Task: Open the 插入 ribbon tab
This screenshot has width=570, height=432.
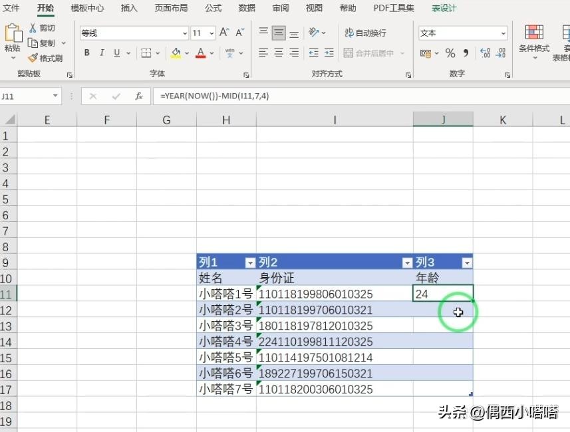Action: tap(128, 8)
